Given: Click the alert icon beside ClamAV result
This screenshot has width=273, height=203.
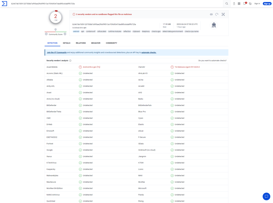Looking at the screenshot, I should (172, 67).
